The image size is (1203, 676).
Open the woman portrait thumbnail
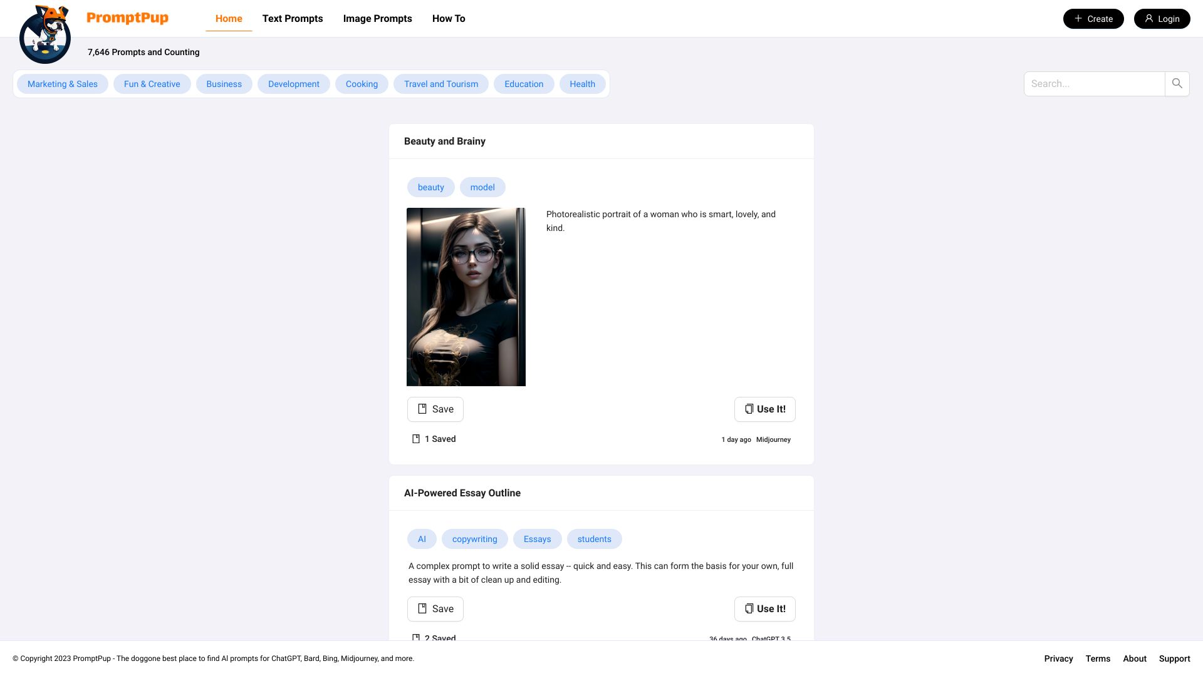click(466, 297)
